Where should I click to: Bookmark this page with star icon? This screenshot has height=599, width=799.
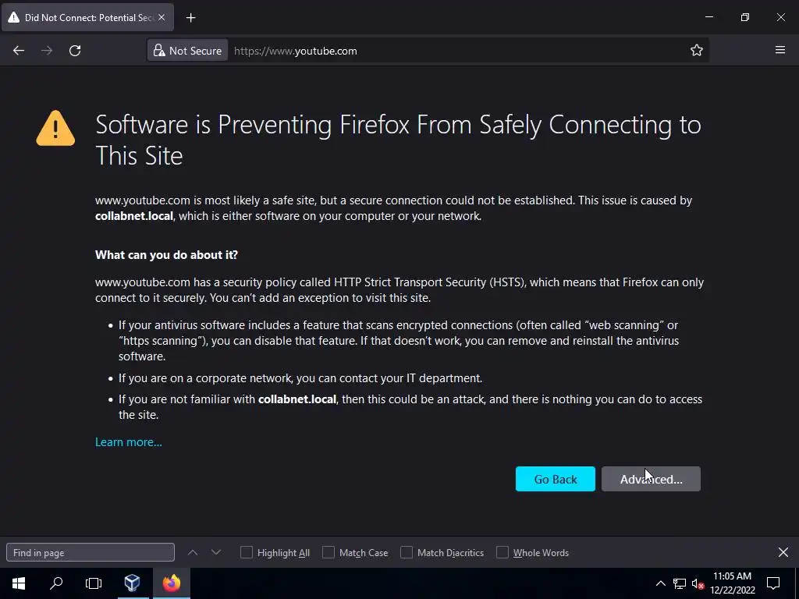click(x=697, y=51)
